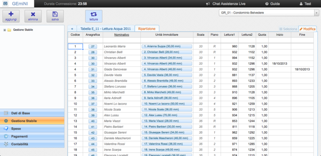Viewport: 321px width, 156px height.
Task: Expand the Gestione Stabile tree node
Action: click(x=5, y=30)
